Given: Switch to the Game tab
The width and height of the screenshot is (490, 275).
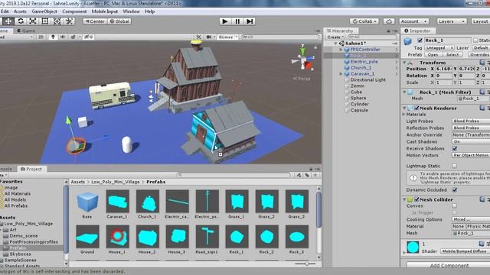Looking at the screenshot, I should (26, 31).
